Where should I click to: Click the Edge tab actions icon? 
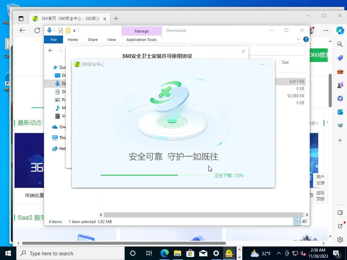click(x=21, y=19)
